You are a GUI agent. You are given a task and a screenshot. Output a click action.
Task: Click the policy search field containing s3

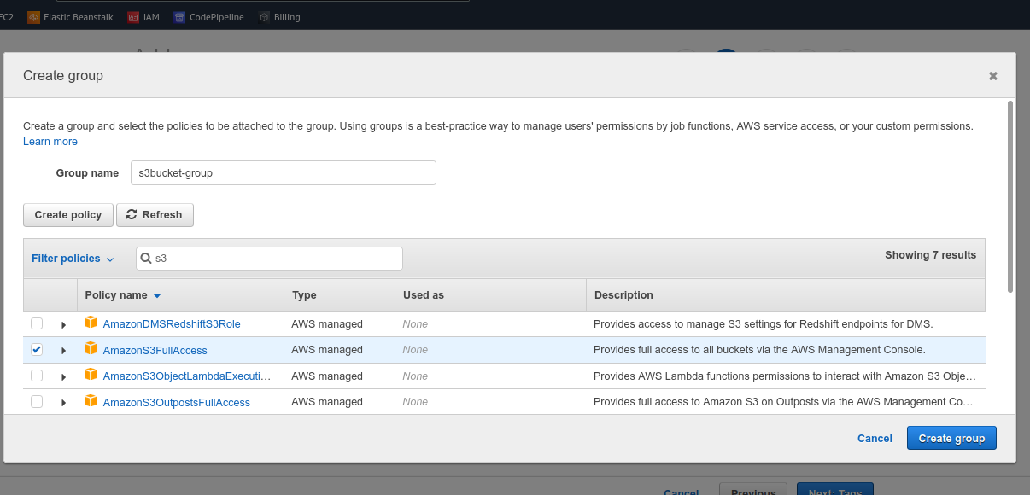click(x=269, y=259)
